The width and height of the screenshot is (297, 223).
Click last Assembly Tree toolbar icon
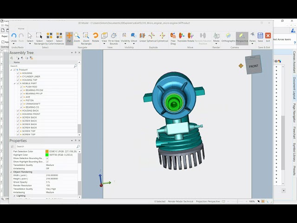click(32, 58)
